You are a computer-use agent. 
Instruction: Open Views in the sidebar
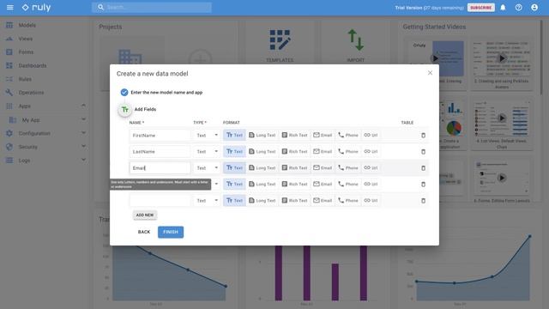pyautogui.click(x=26, y=39)
